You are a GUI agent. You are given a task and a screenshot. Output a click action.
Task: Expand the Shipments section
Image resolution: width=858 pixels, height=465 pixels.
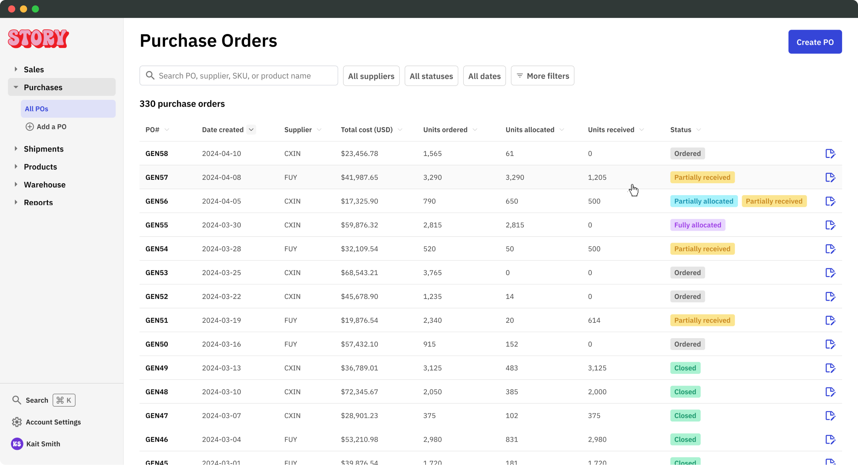click(x=16, y=149)
